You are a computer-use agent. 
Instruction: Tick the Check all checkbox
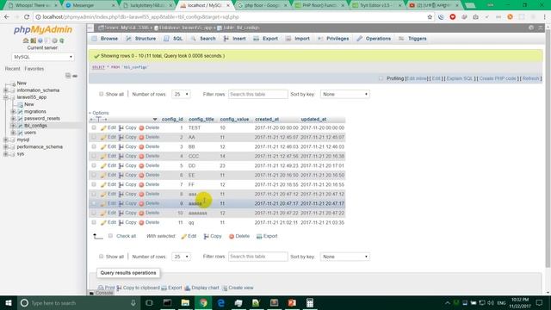(110, 236)
